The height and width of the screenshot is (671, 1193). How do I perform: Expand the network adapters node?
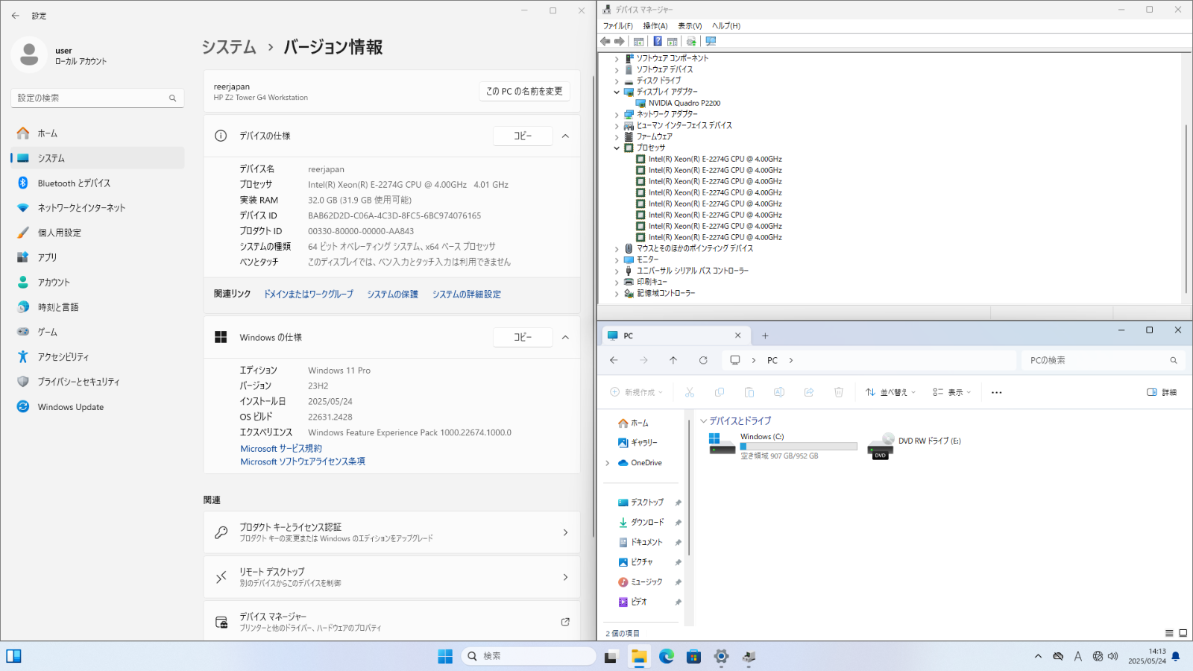pos(617,114)
